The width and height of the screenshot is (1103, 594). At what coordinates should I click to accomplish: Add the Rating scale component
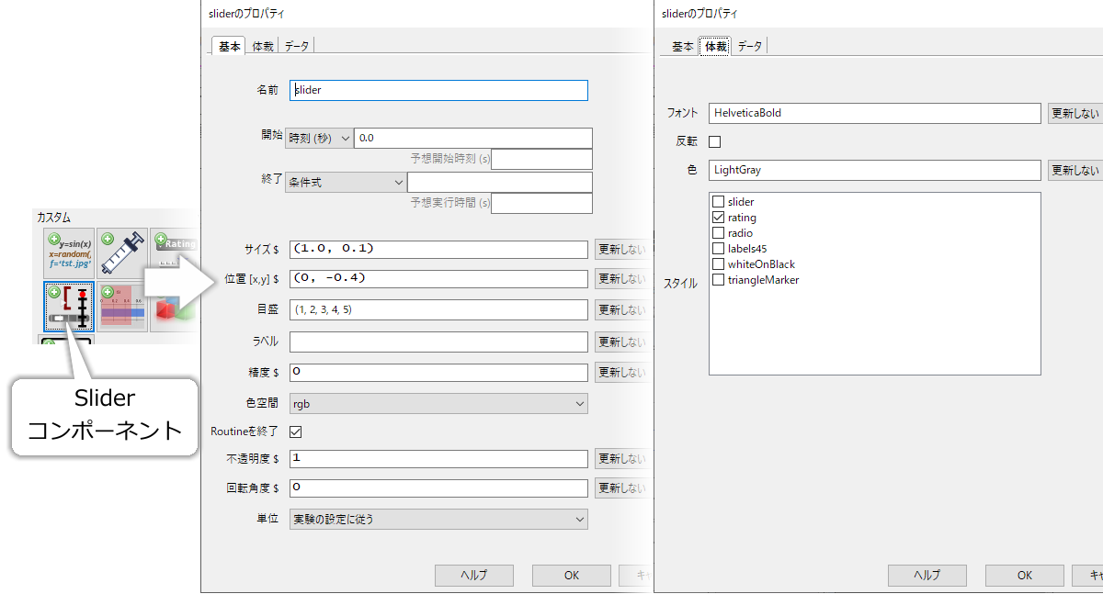(174, 253)
